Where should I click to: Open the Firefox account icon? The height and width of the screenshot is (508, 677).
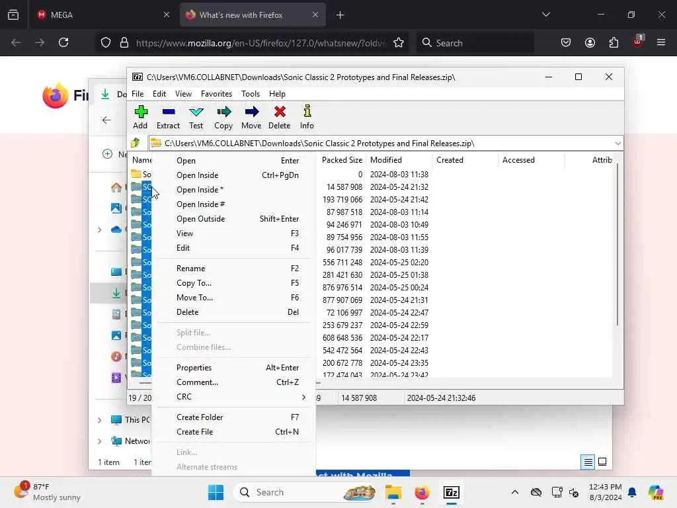coord(590,42)
